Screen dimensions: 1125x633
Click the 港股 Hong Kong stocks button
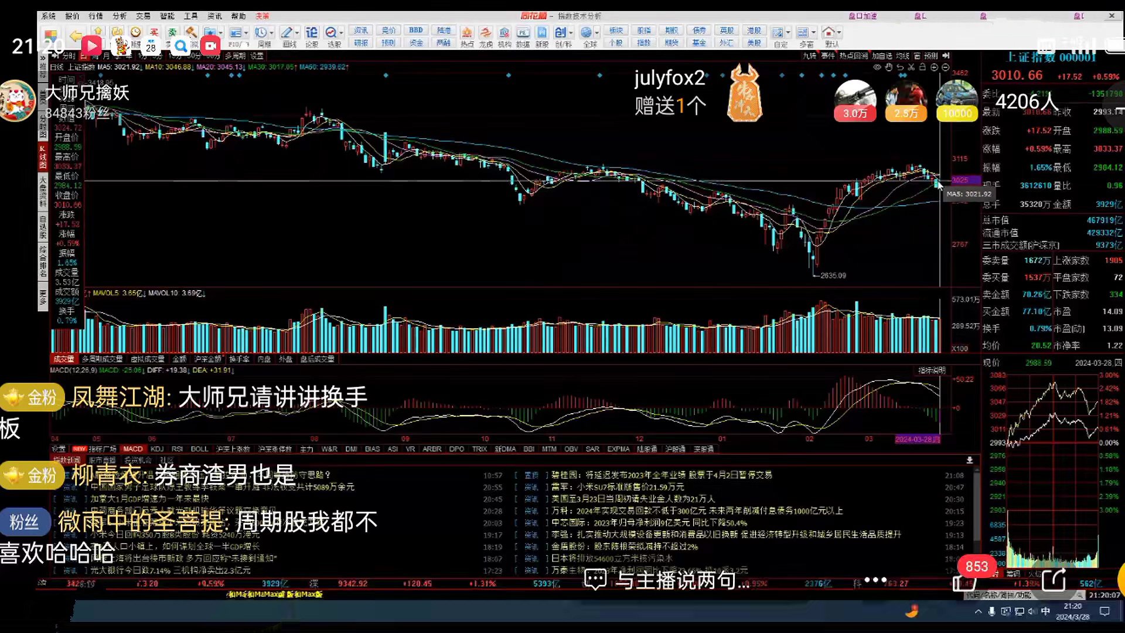click(x=754, y=30)
